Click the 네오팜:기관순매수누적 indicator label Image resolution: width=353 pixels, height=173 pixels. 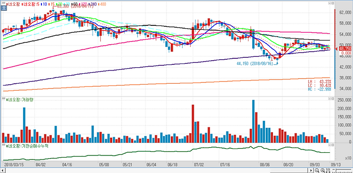click(x=27, y=146)
